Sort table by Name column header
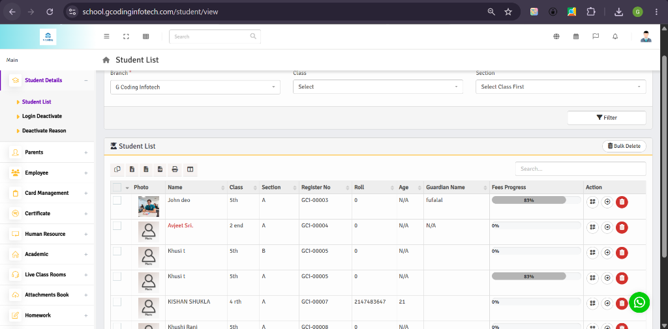Image resolution: width=668 pixels, height=329 pixels. (x=196, y=187)
